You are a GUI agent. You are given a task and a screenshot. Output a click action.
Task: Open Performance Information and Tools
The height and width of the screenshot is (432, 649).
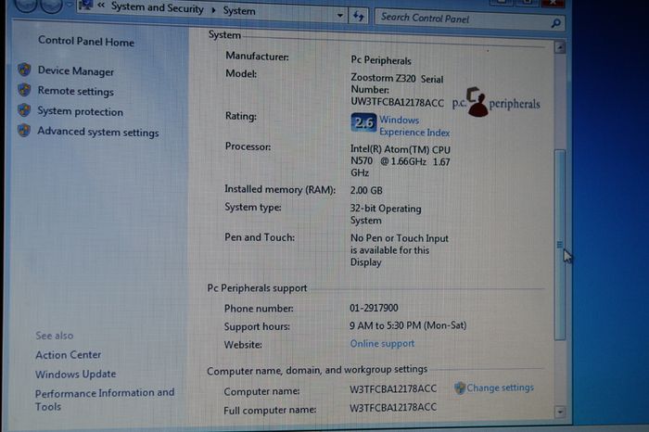pos(105,400)
